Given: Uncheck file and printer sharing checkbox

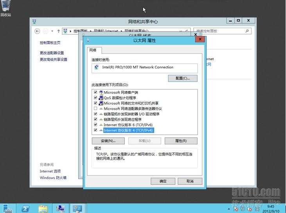Looking at the screenshot, I should pos(95,103).
